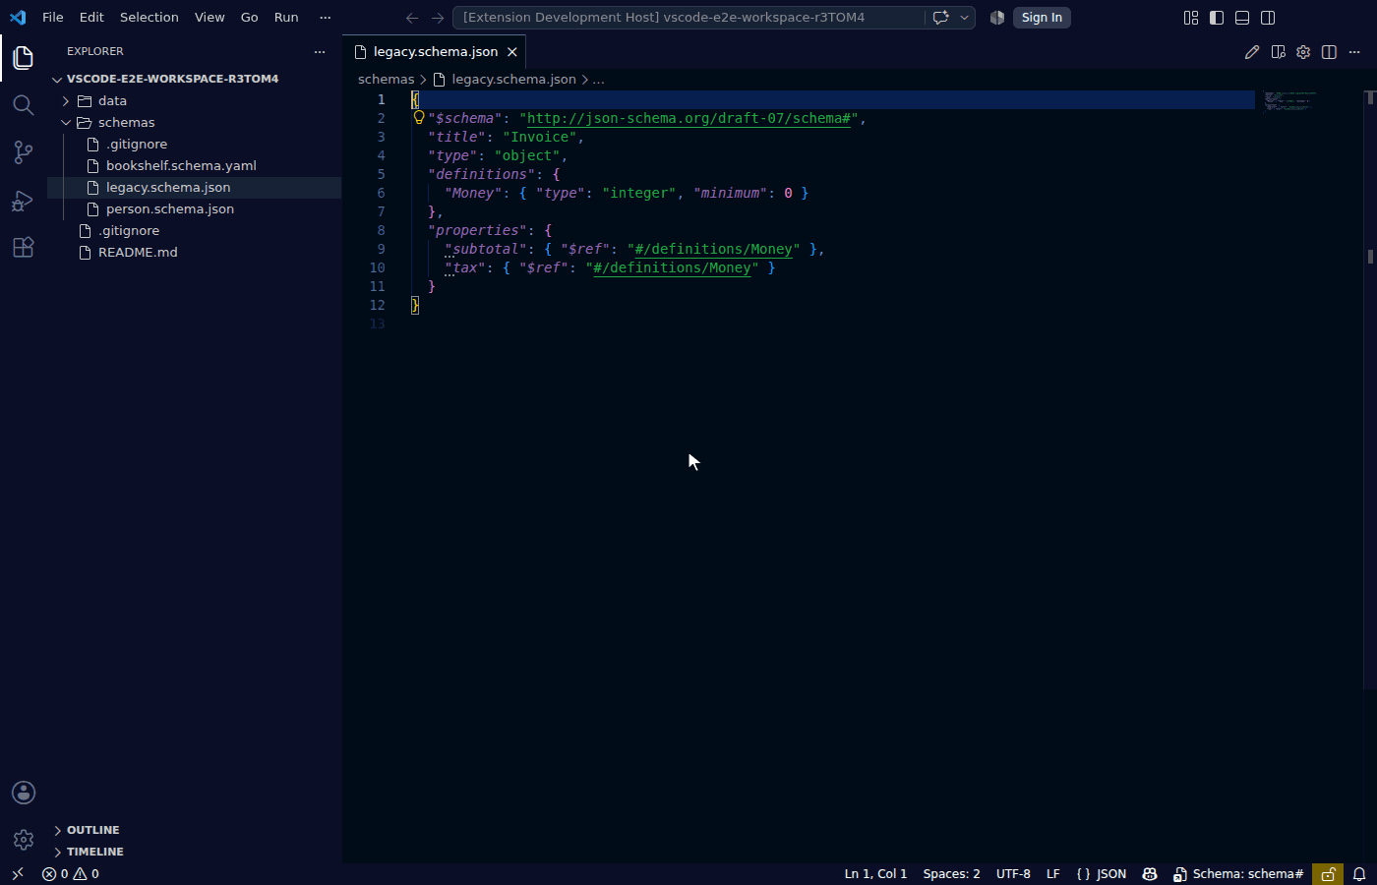Image resolution: width=1377 pixels, height=885 pixels.
Task: Click the Schema: schema# status item
Action: (x=1238, y=874)
